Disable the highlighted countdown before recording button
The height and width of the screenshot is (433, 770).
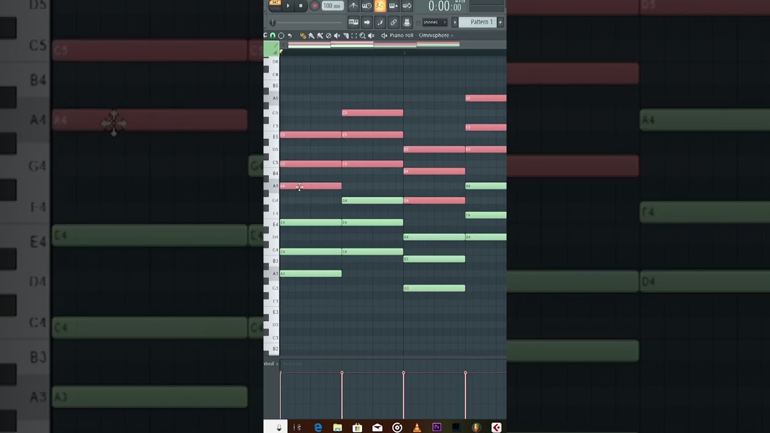[x=380, y=6]
